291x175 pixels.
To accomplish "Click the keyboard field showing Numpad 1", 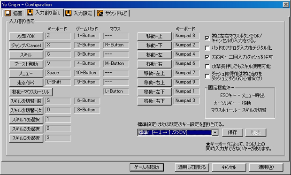I will pyautogui.click(x=186, y=91).
